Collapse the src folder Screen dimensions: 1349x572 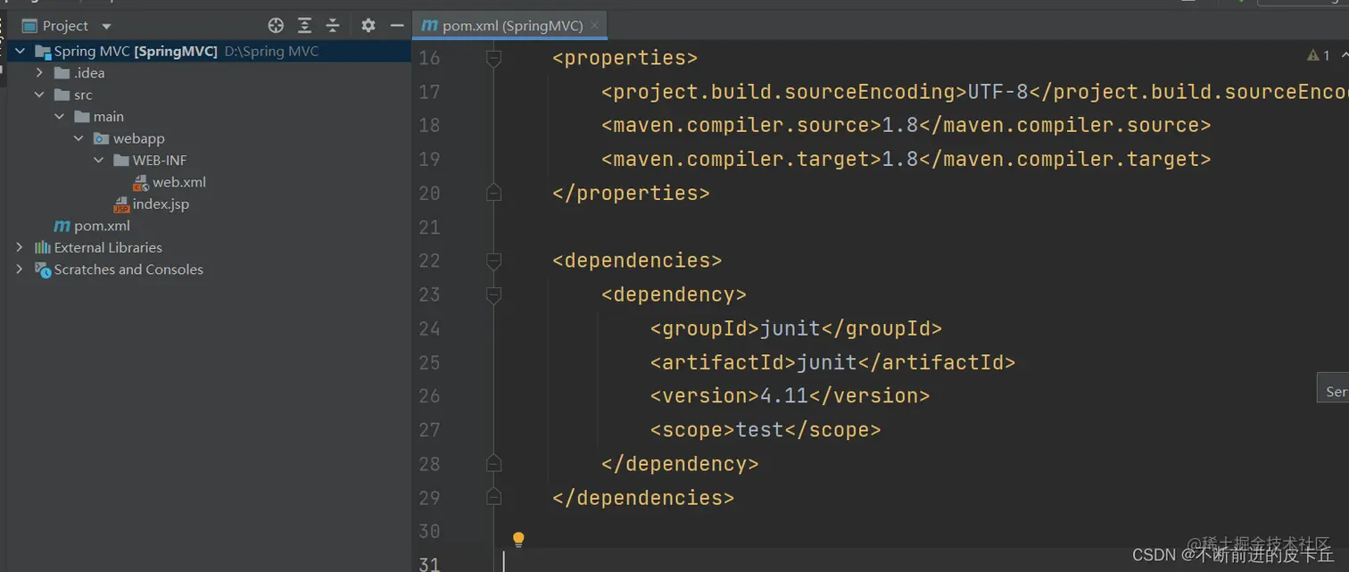coord(39,95)
